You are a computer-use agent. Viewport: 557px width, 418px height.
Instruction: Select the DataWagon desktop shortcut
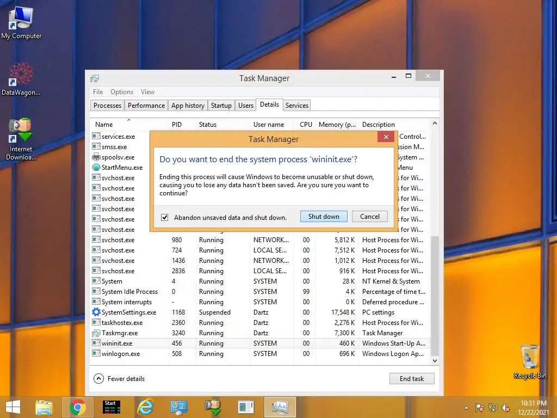pyautogui.click(x=21, y=79)
